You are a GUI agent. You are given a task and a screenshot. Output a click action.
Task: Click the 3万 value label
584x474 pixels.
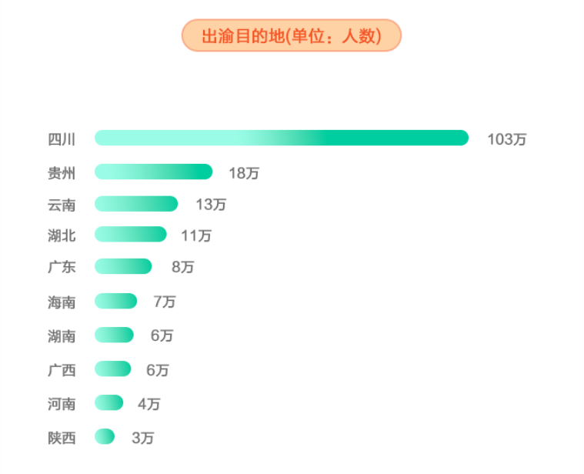[x=143, y=438]
